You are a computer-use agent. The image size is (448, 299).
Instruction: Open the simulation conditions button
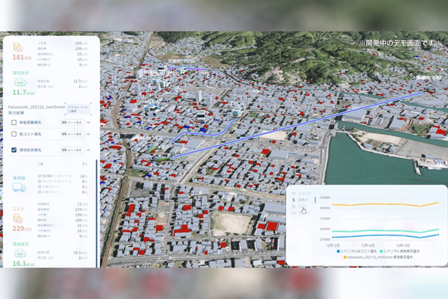78,108
